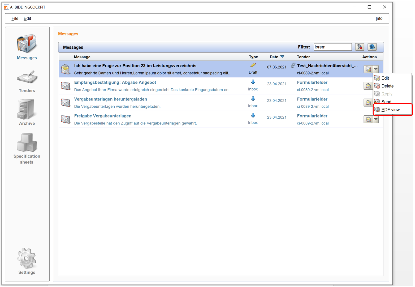
Task: Expand actions dropdown for Freigabe Vergabeunterlagen row
Action: click(x=376, y=119)
